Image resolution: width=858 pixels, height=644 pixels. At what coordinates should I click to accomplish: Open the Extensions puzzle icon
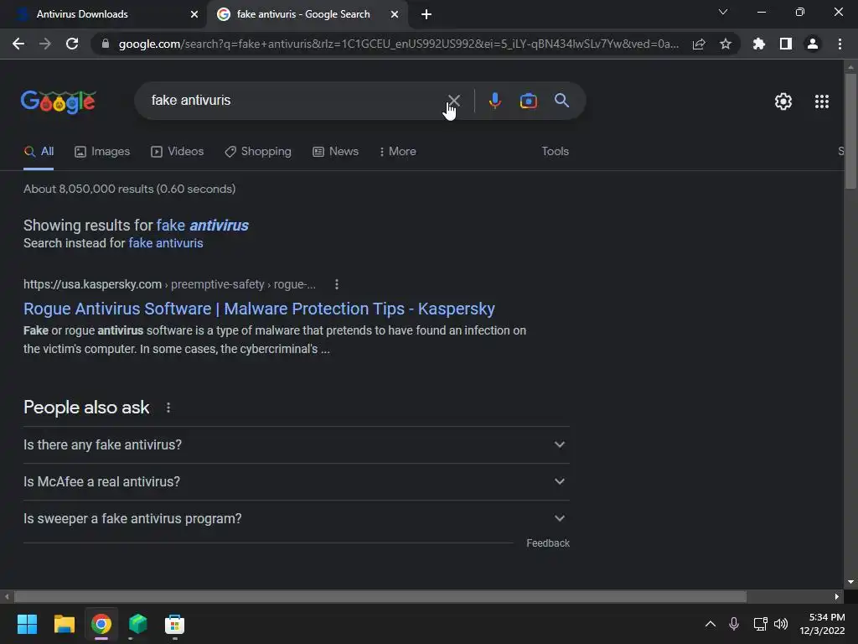click(759, 44)
